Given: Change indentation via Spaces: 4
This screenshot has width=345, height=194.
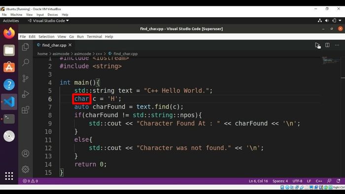Looking at the screenshot, I should coord(280,181).
